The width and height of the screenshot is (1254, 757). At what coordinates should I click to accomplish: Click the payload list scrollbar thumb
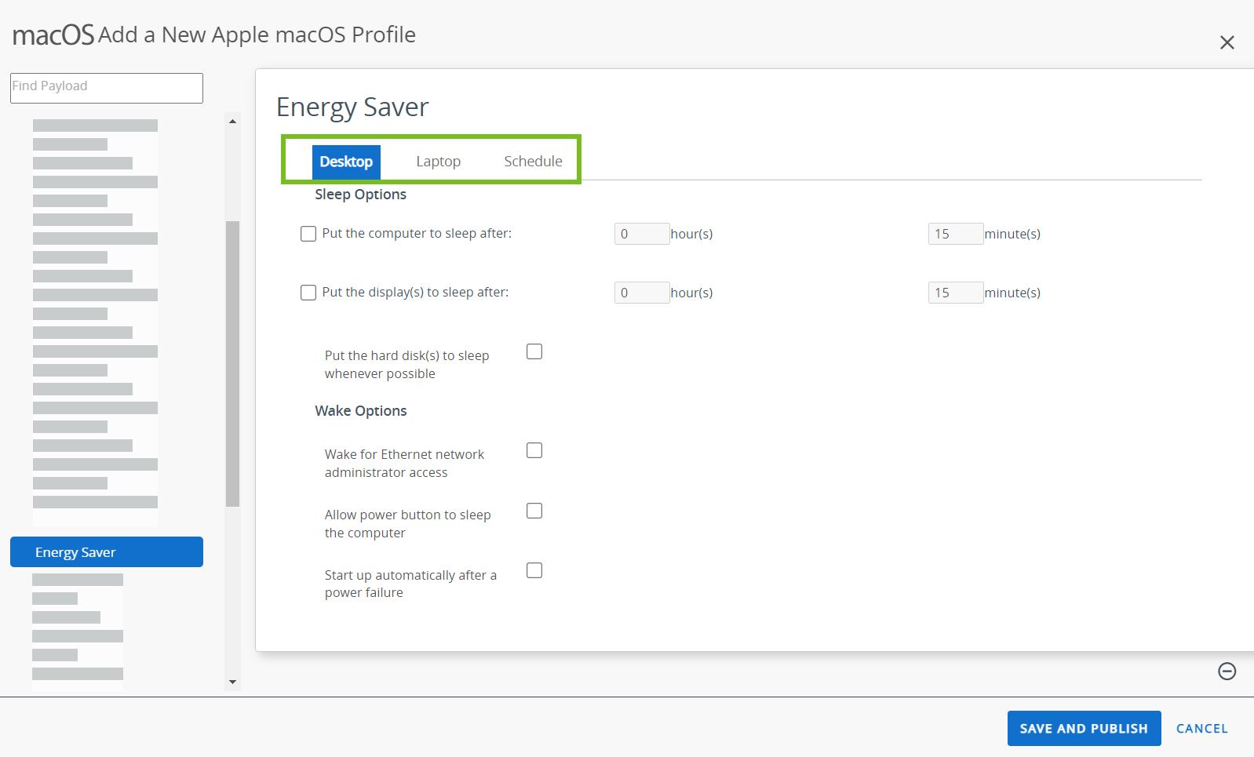point(232,364)
